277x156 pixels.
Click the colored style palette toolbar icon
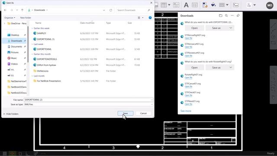(x=205, y=5)
